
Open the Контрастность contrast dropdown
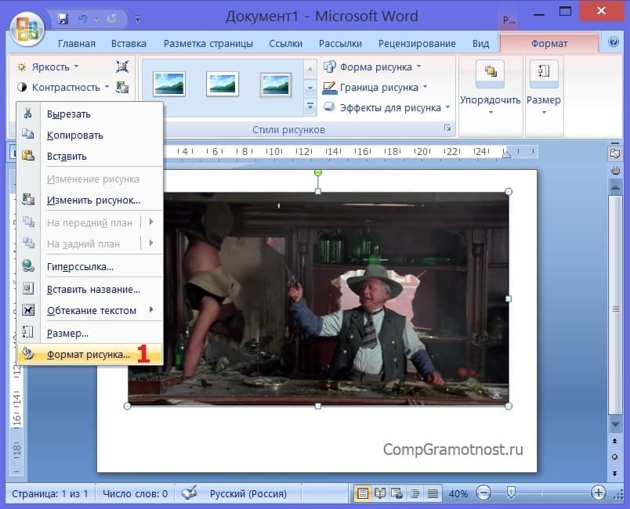[63, 87]
